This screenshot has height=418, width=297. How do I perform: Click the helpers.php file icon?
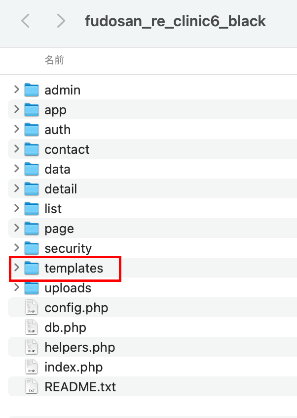click(x=32, y=347)
